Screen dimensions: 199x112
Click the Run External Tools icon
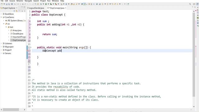coord(56,4)
